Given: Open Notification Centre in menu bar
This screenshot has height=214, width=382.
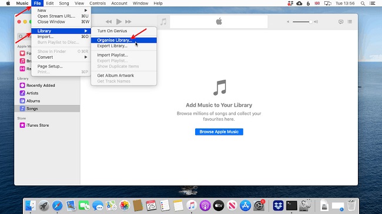Looking at the screenshot, I should [372, 3].
